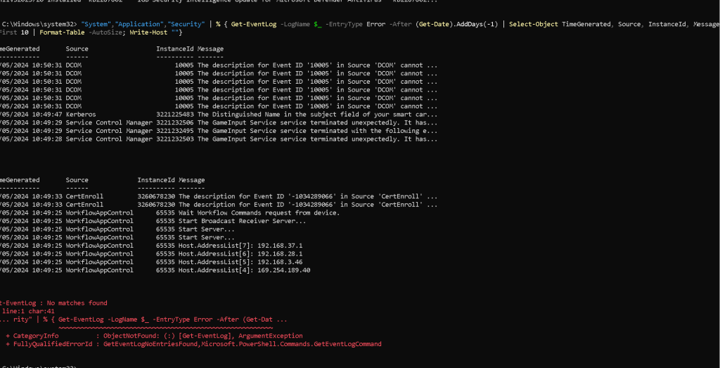Click the CategoryInfo label in the error
Image resolution: width=720 pixels, height=368 pixels.
click(36, 336)
